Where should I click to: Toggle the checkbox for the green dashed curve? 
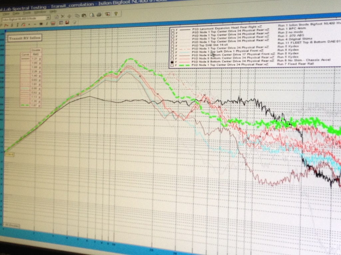click(x=172, y=66)
